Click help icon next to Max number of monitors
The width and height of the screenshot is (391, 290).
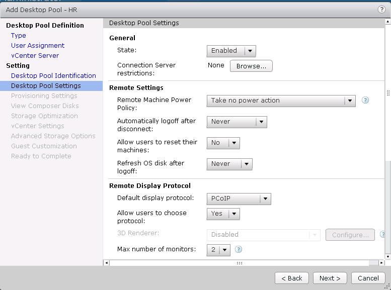click(x=239, y=249)
